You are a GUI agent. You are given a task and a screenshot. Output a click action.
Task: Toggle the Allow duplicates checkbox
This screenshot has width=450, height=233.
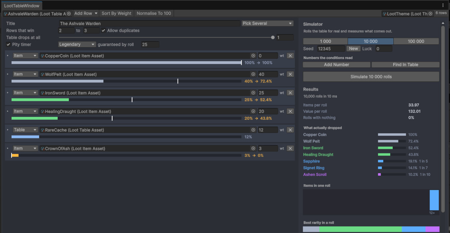(103, 30)
